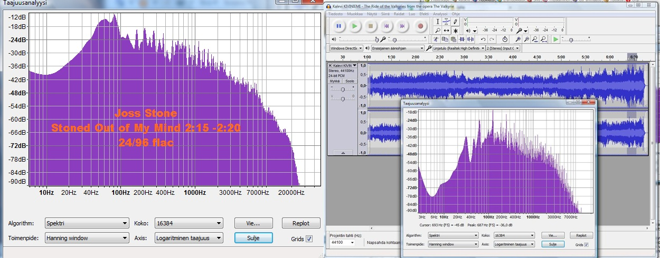The image size is (660, 258).
Task: Open the Muokkaa menu
Action: (x=355, y=14)
